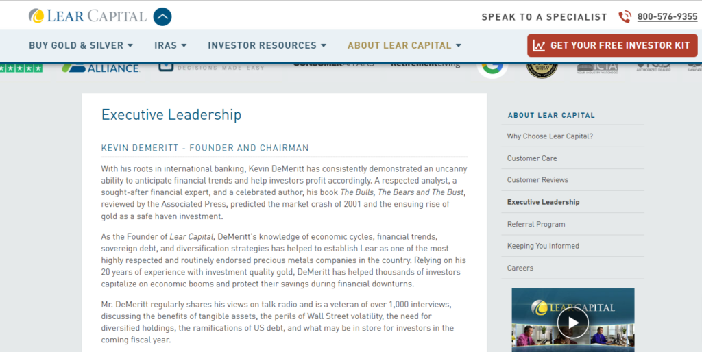Click the round black and gold seal badge
Screen dimensions: 702x352
542,68
